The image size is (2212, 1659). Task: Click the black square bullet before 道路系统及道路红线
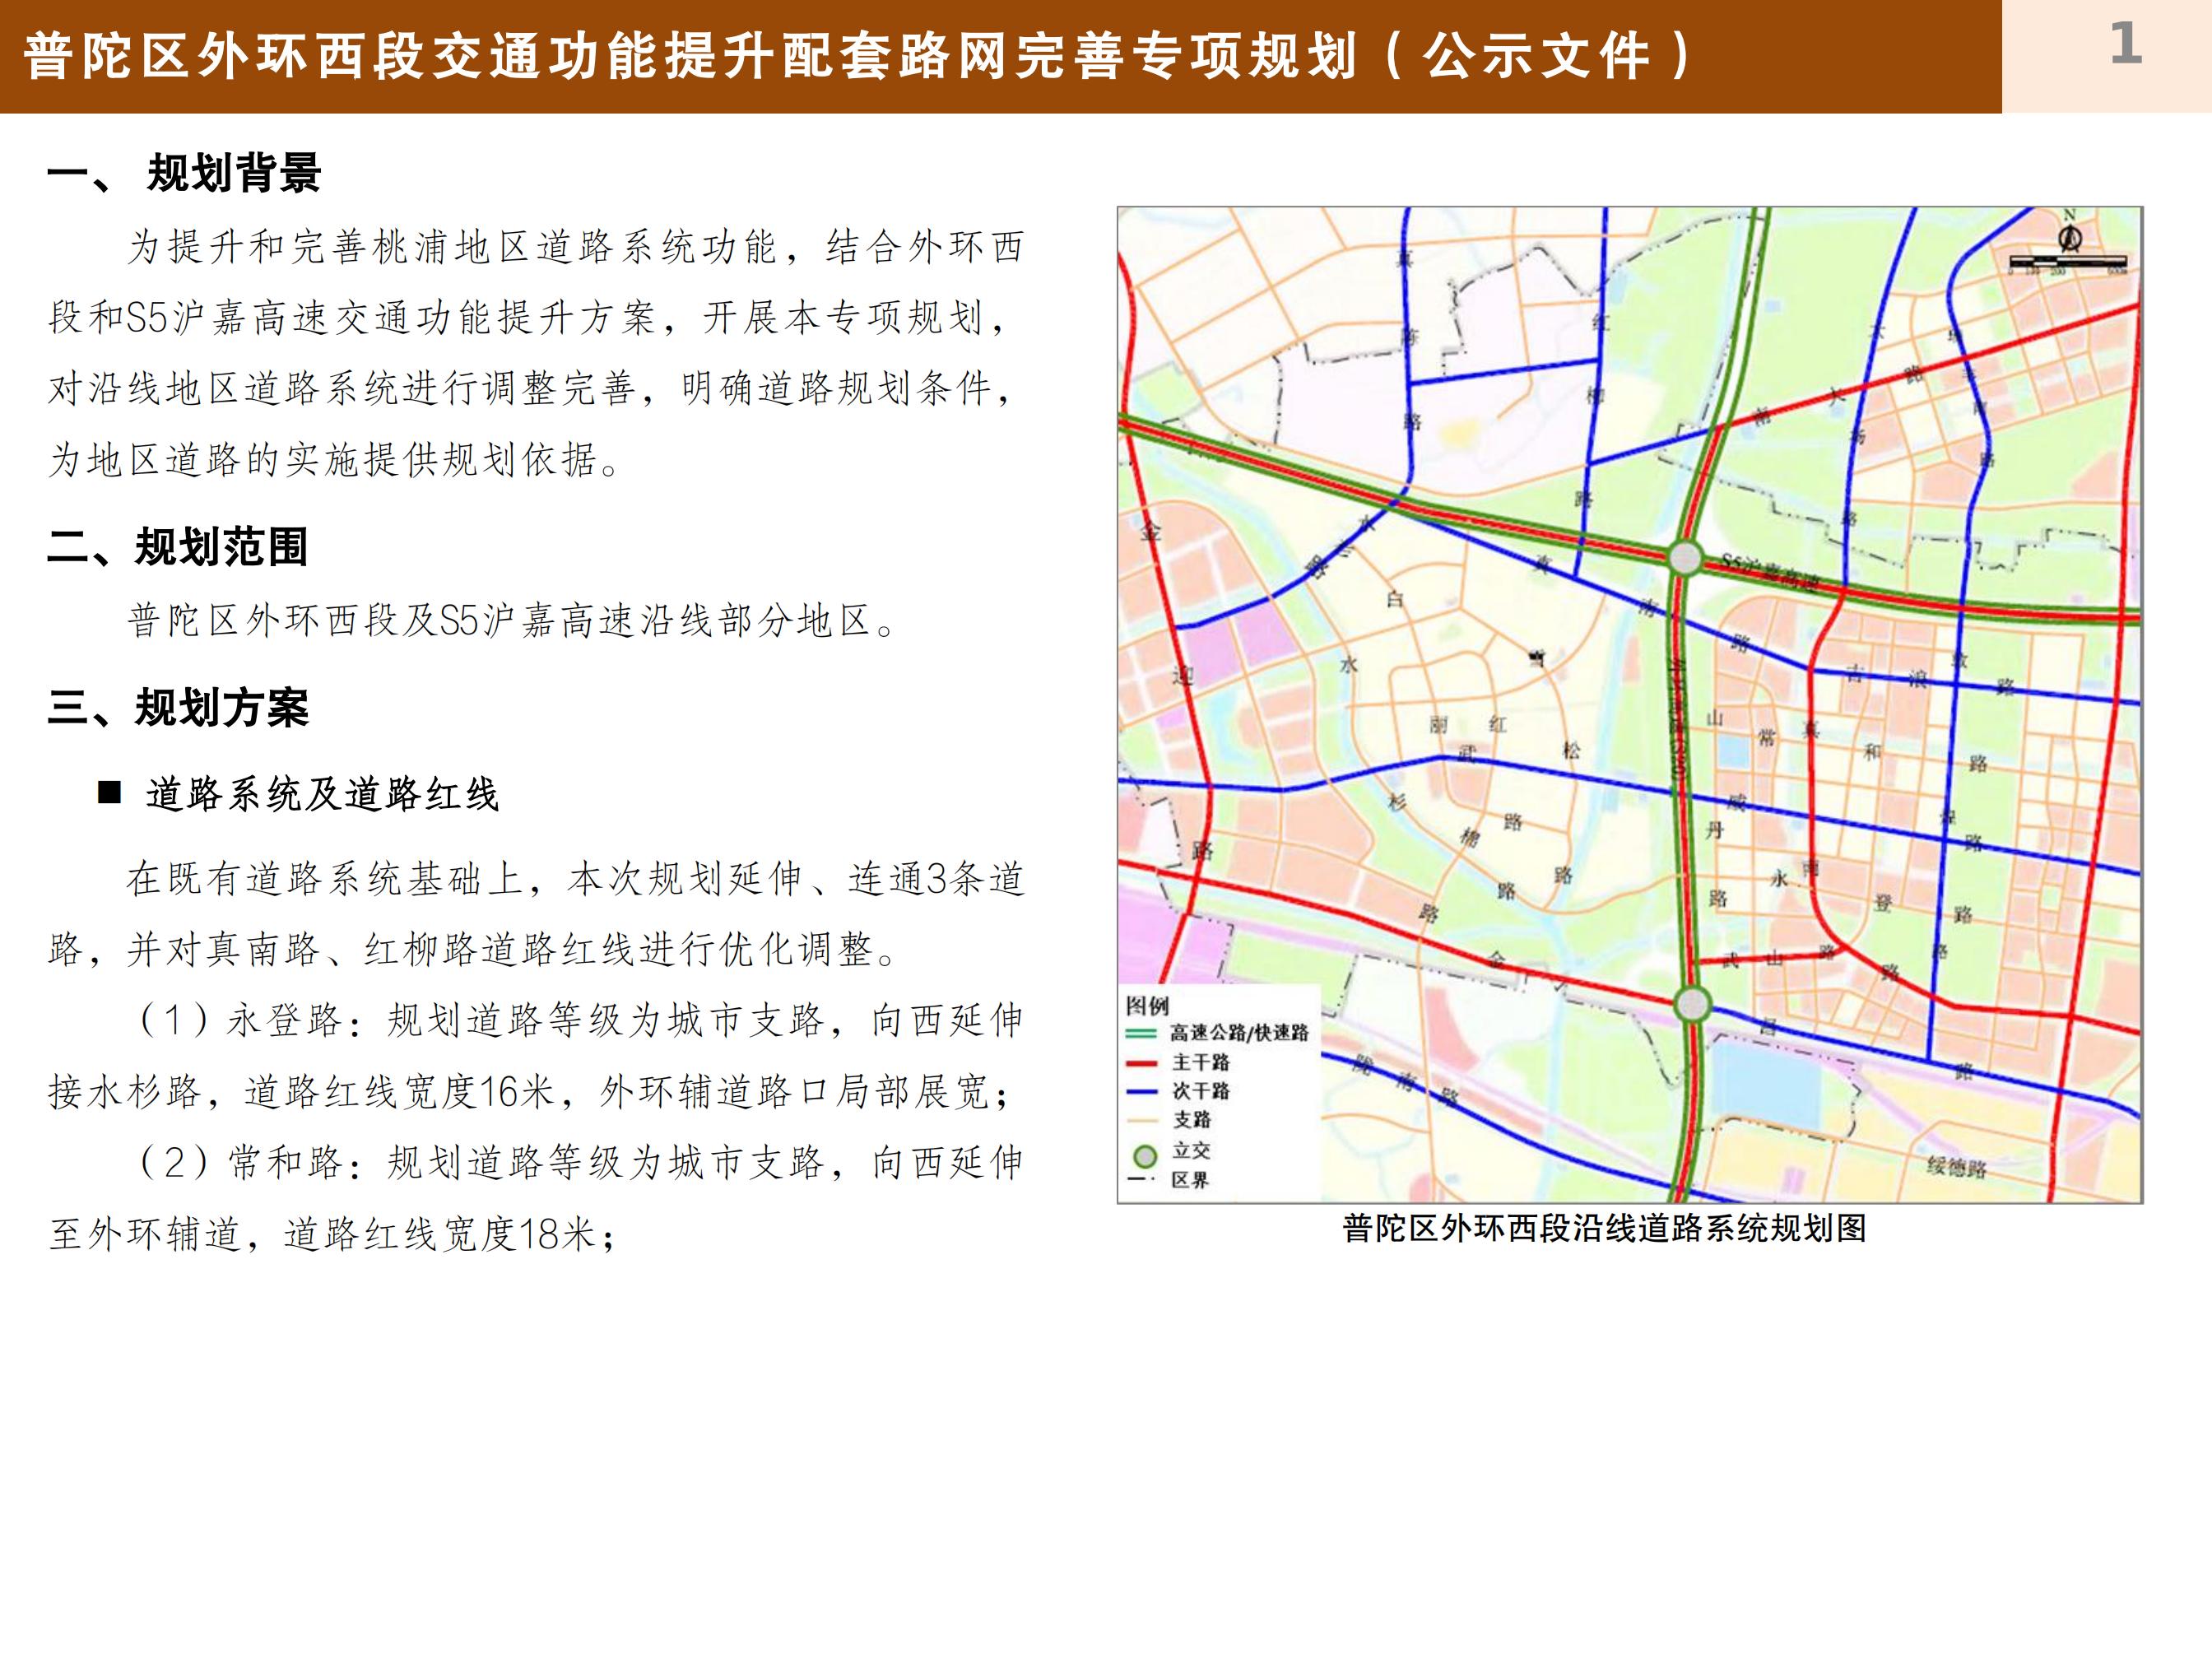[x=109, y=793]
